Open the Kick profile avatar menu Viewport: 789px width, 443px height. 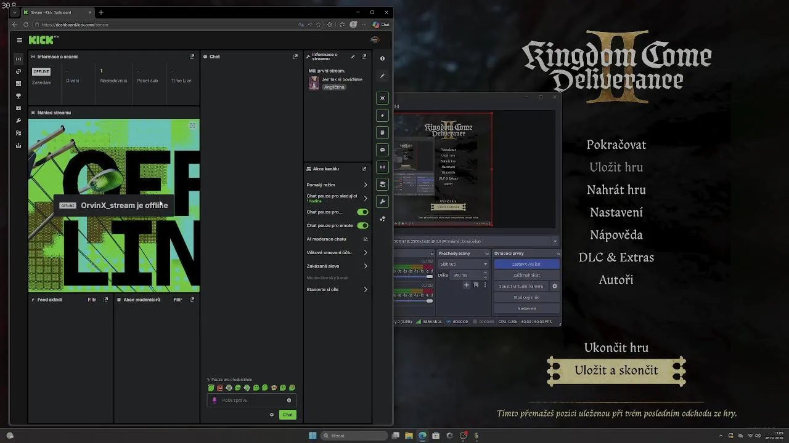pos(375,40)
